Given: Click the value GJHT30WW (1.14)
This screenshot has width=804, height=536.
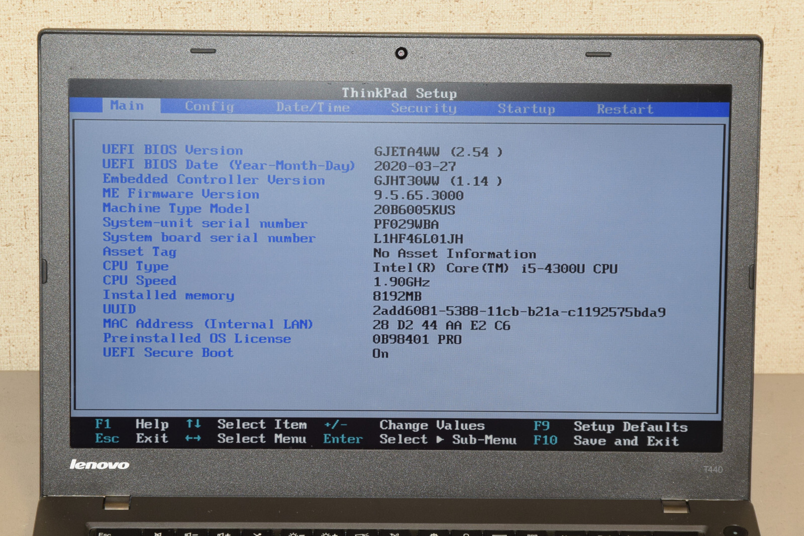Looking at the screenshot, I should coord(438,181).
